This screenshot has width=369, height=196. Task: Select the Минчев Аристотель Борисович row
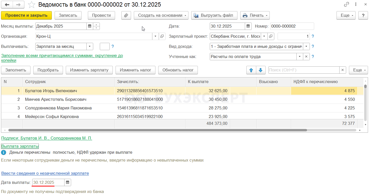[x=56, y=100]
